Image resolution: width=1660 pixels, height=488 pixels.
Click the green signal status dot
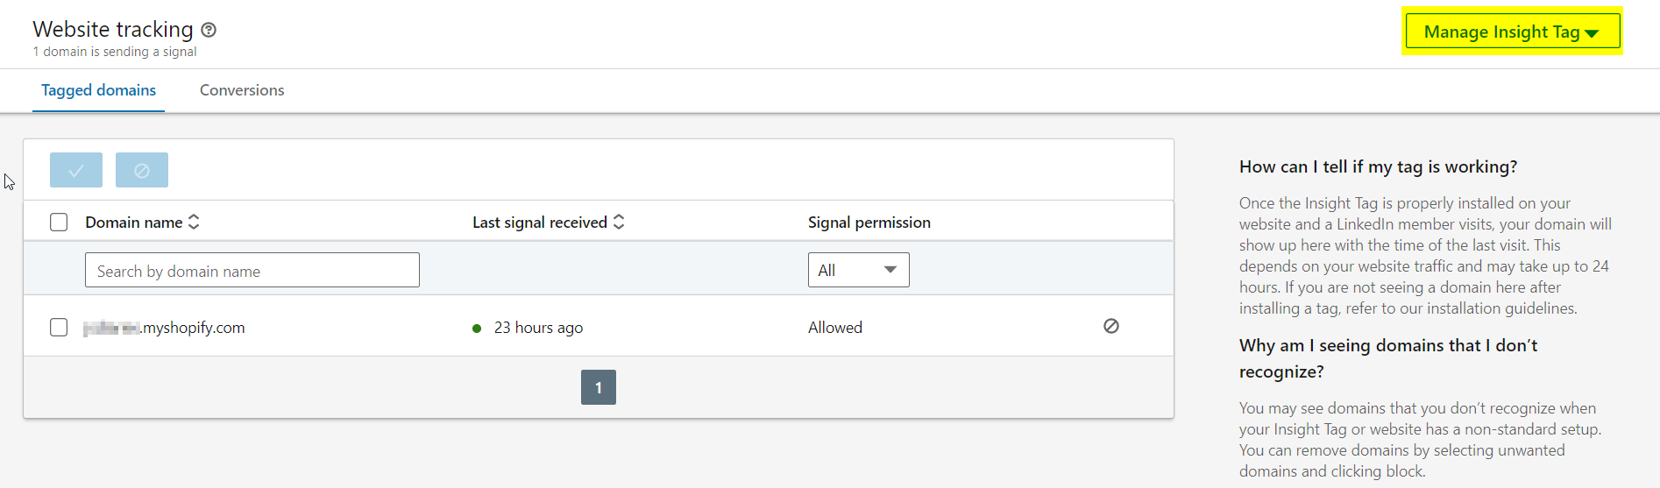point(477,329)
